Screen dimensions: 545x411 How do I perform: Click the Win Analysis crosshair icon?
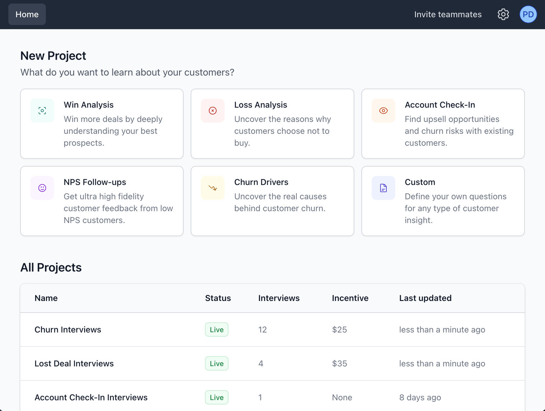tap(42, 110)
